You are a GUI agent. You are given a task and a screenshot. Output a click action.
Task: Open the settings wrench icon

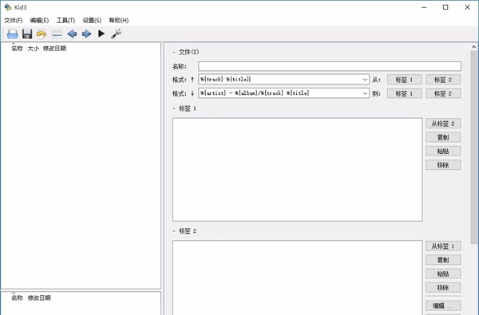click(x=116, y=33)
